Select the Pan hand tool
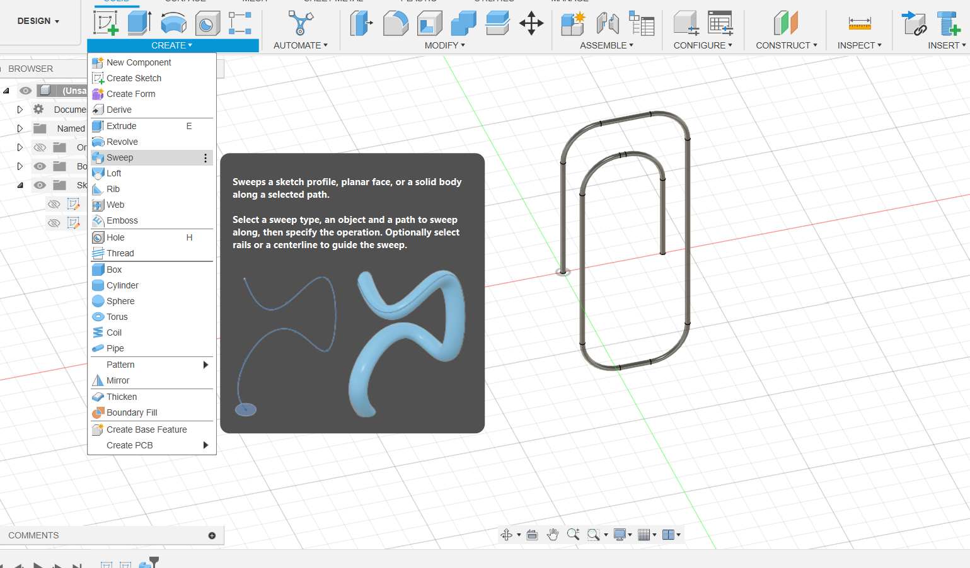The image size is (970, 568). click(553, 535)
